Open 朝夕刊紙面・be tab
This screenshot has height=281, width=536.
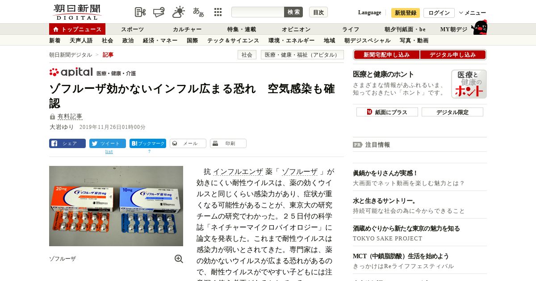click(405, 29)
